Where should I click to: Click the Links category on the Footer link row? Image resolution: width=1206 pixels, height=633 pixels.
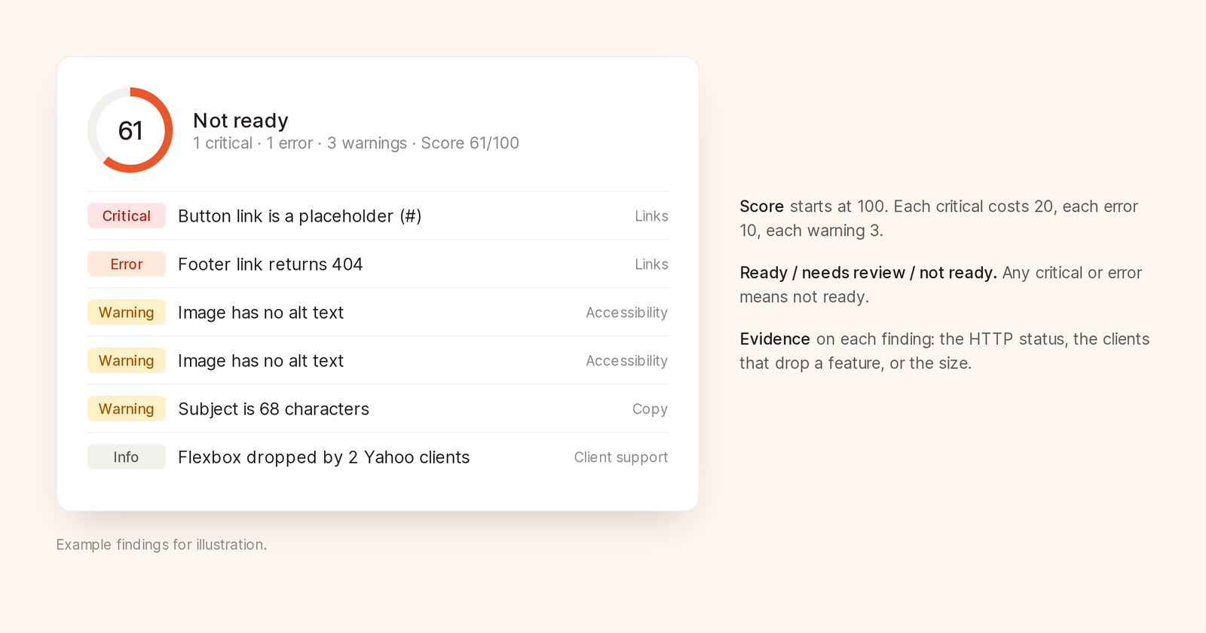[651, 265]
